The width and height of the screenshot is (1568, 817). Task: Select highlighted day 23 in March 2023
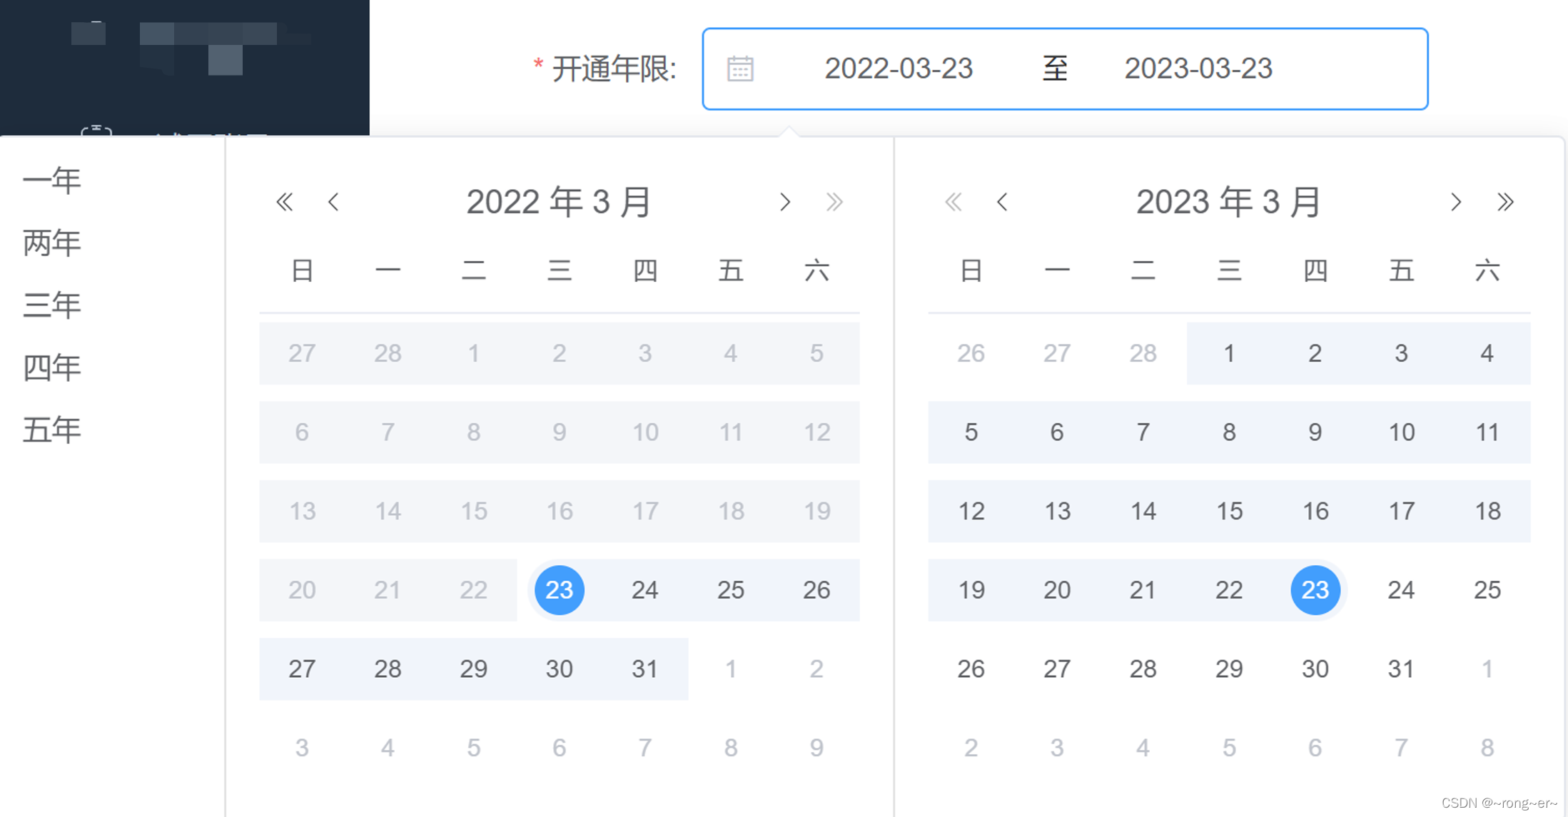click(x=1315, y=590)
